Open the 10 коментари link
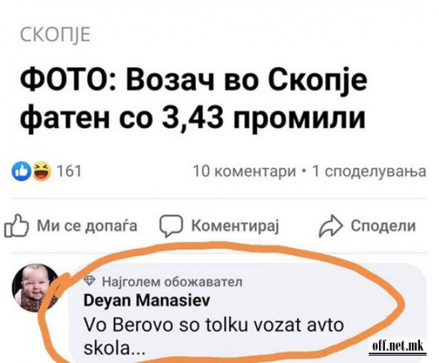This screenshot has width=439, height=363. [244, 171]
